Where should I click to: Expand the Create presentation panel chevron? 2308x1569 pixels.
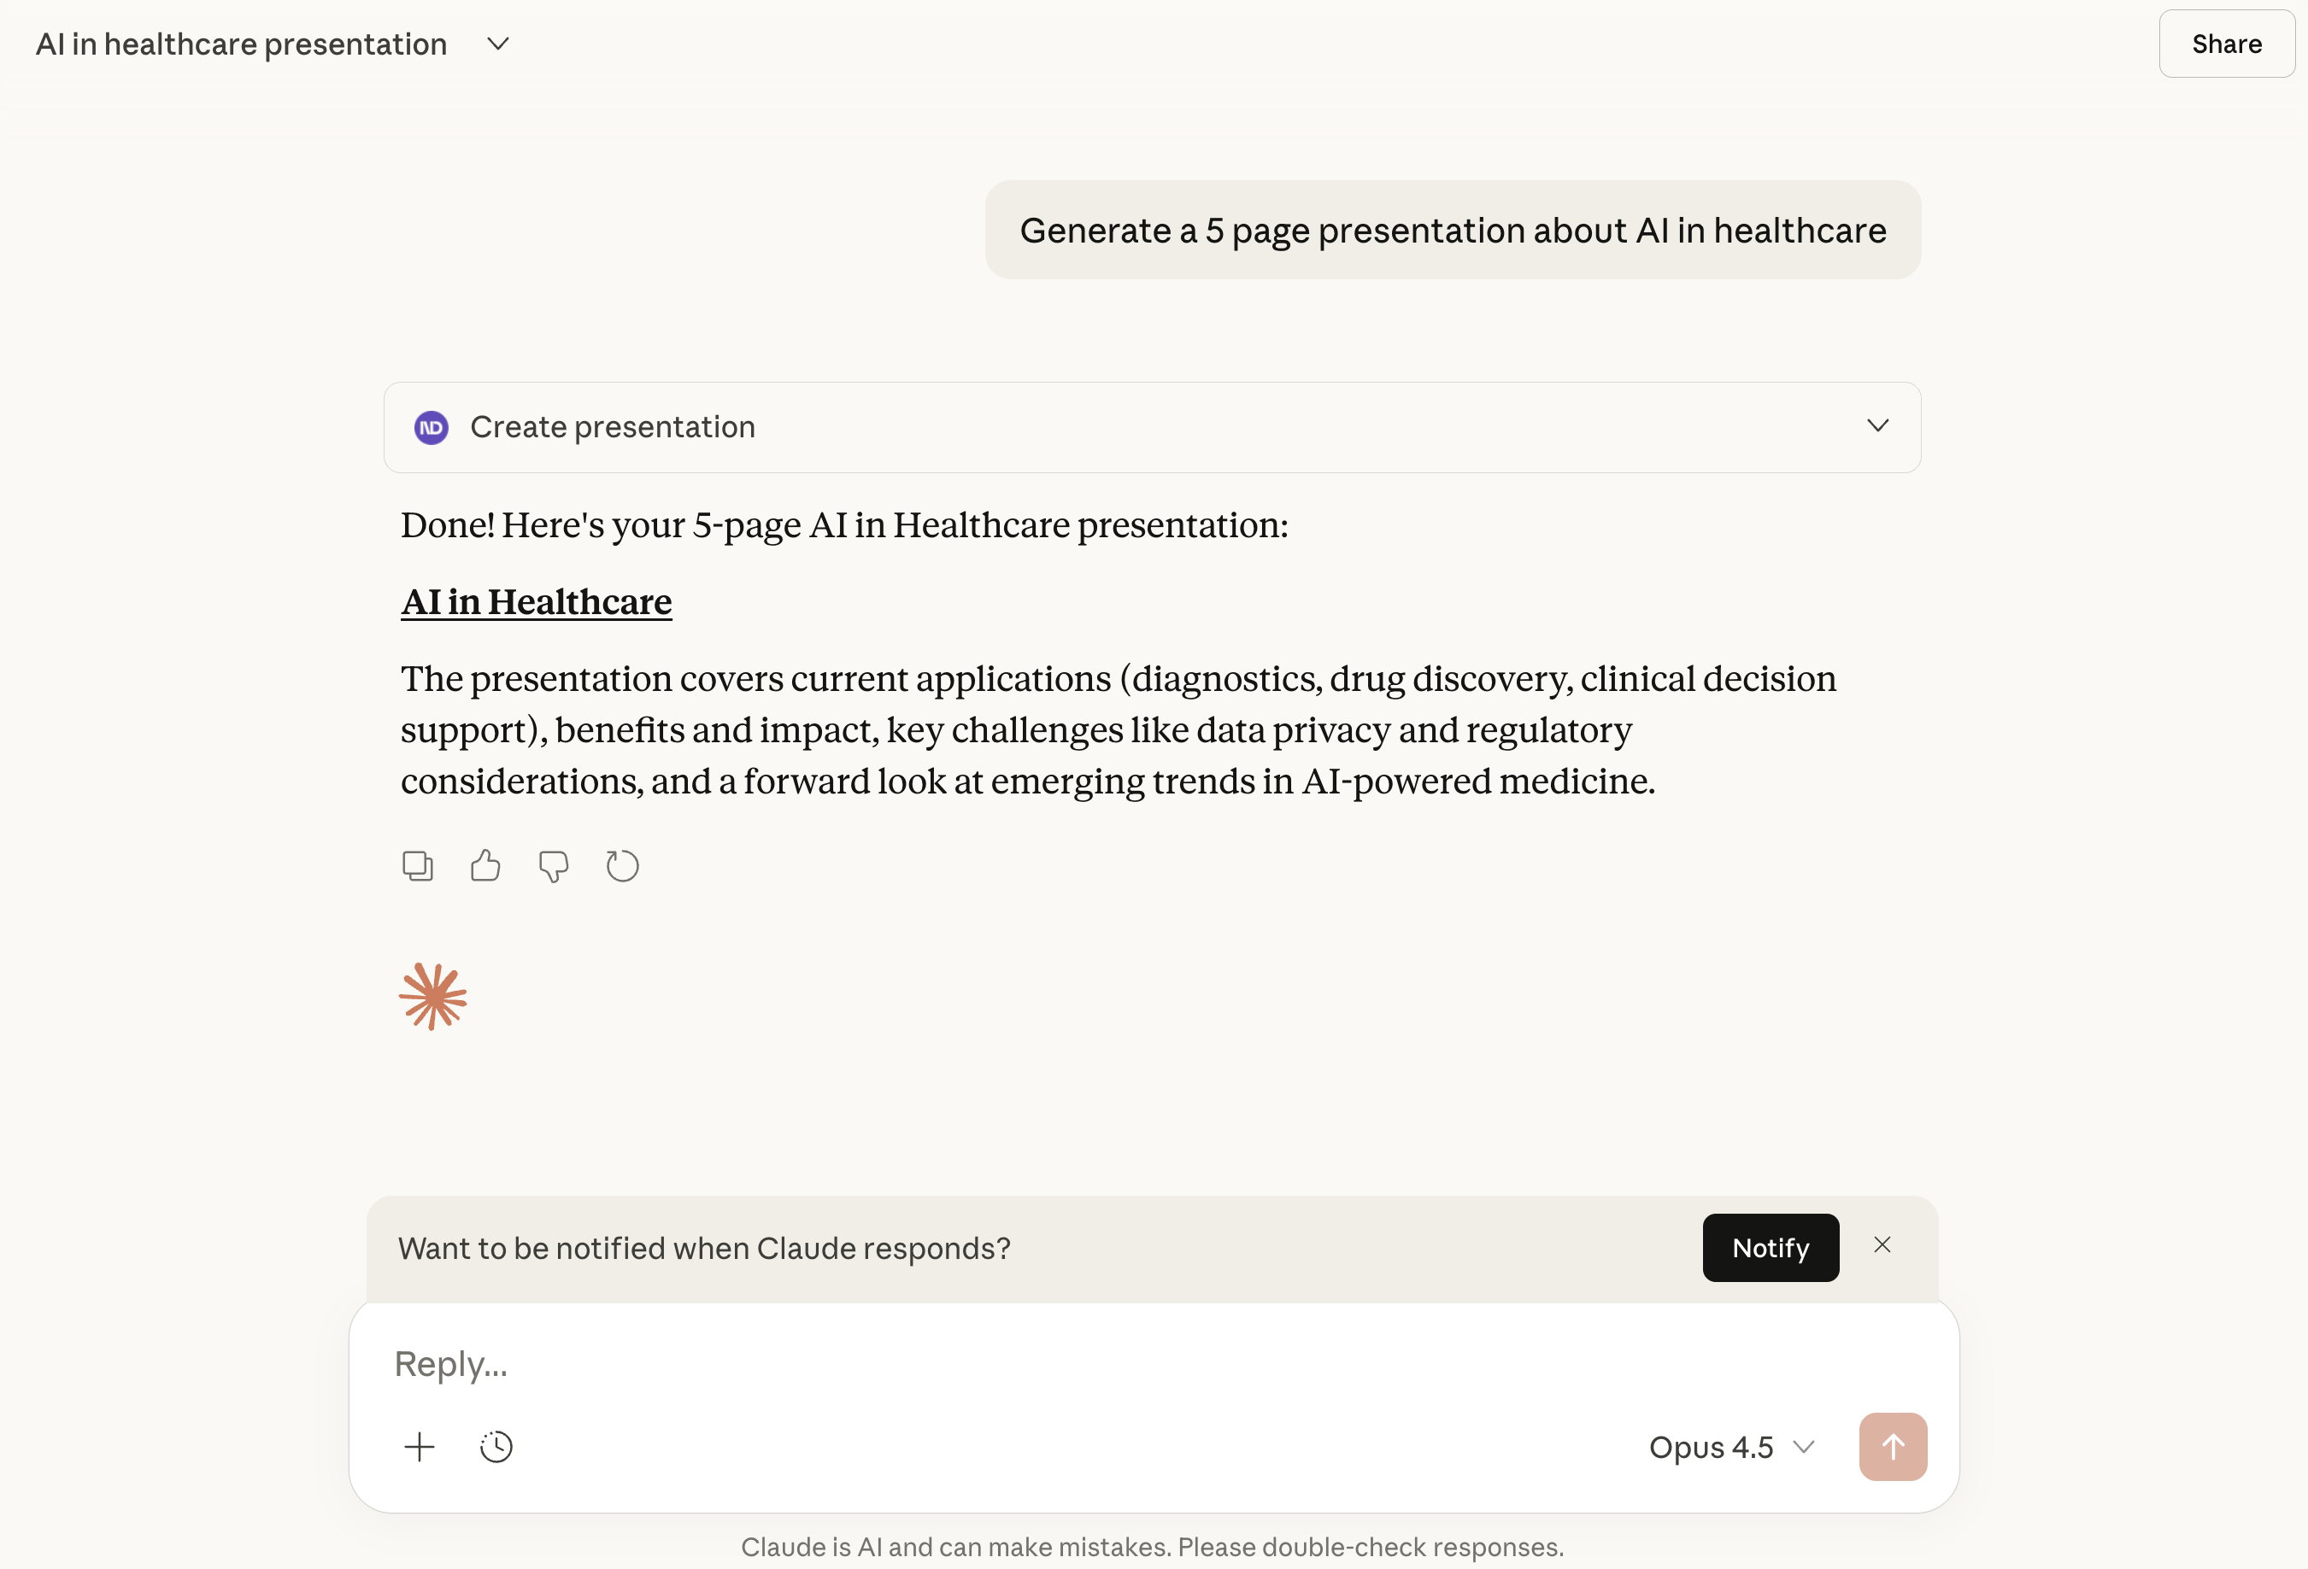click(1877, 425)
